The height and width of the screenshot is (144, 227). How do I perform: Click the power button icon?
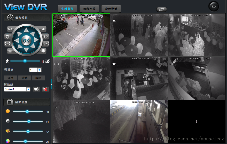[214, 6]
